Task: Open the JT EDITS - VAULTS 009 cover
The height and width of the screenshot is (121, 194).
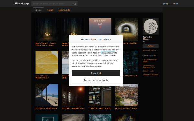Action: [100, 96]
